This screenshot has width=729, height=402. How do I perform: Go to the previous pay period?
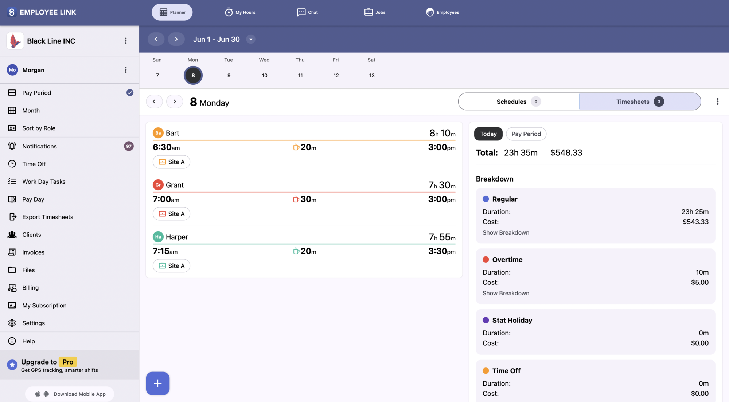click(x=156, y=39)
